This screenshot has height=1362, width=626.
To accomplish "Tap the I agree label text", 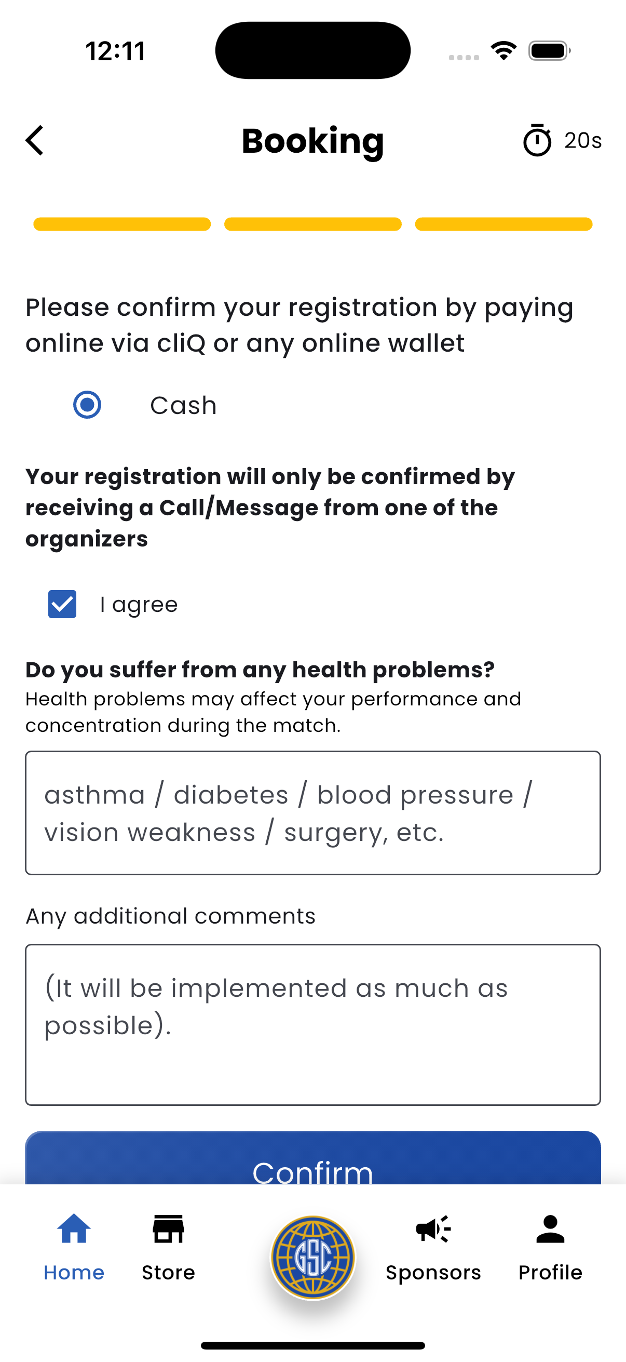I will pos(139,604).
